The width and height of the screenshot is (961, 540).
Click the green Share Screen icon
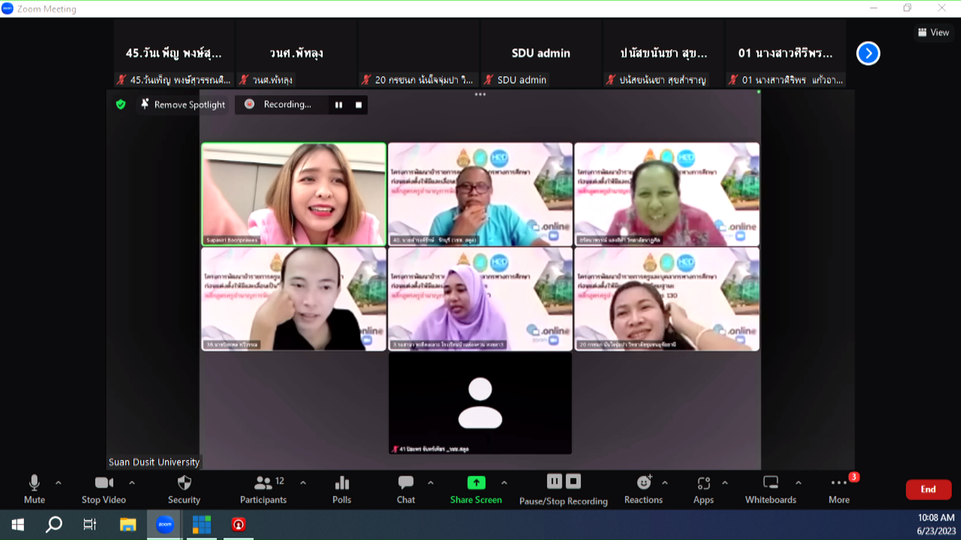pyautogui.click(x=476, y=483)
